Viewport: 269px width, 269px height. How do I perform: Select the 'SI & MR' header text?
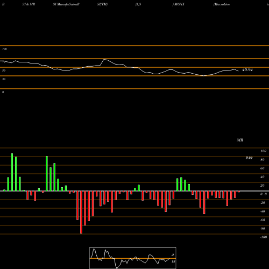point(29,4)
